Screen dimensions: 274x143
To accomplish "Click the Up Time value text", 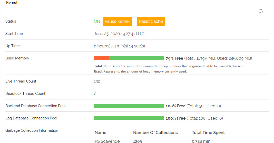I will (x=119, y=46).
